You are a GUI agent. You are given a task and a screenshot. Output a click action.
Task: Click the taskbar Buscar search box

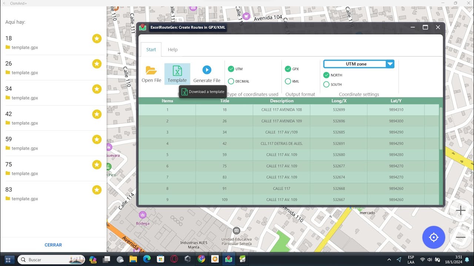[51, 260]
